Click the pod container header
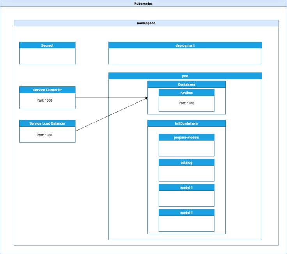The image size is (287, 254). (x=185, y=76)
